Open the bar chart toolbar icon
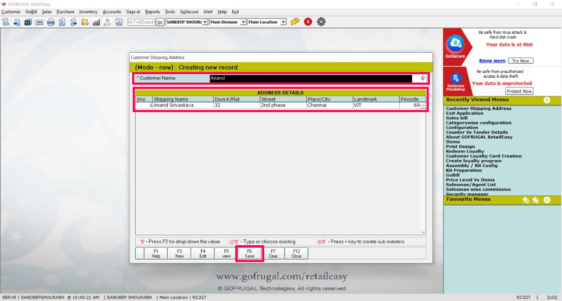This screenshot has width=562, height=301. (x=96, y=22)
